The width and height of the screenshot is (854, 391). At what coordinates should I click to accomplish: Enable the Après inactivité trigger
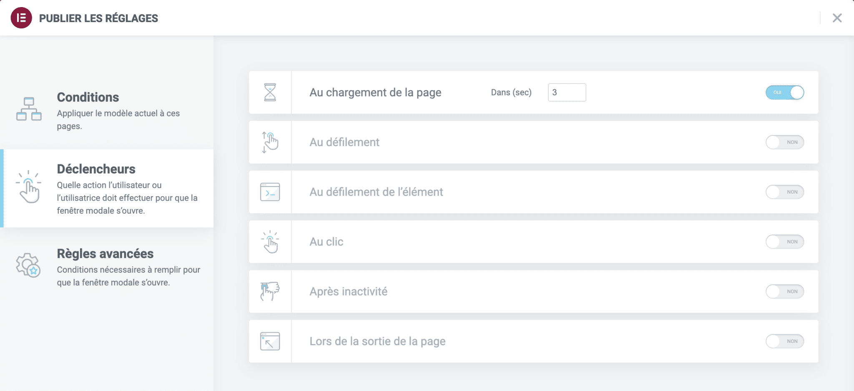tap(785, 291)
